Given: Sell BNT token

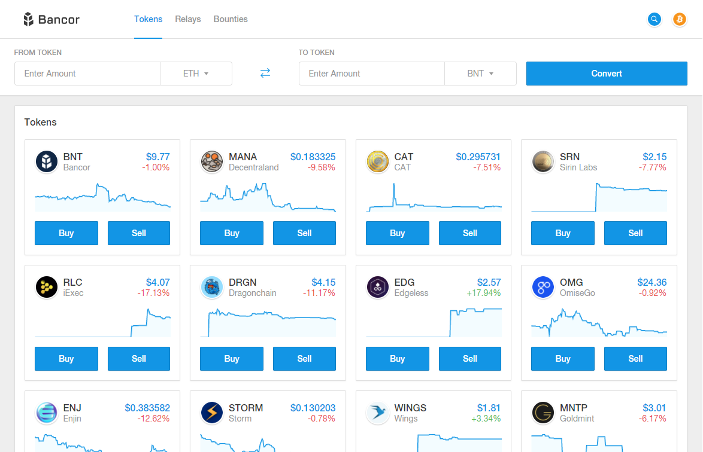Looking at the screenshot, I should [x=139, y=233].
